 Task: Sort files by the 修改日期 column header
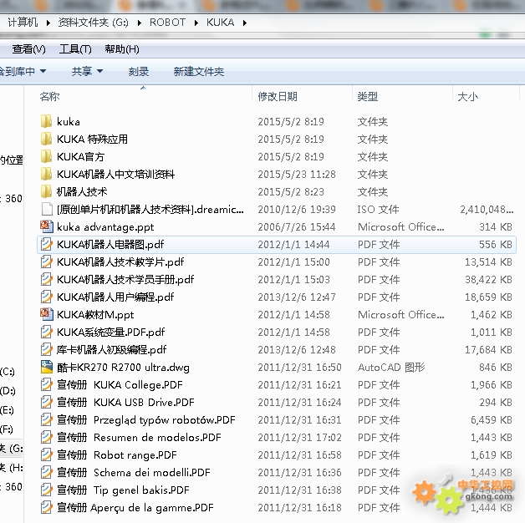pyautogui.click(x=278, y=97)
